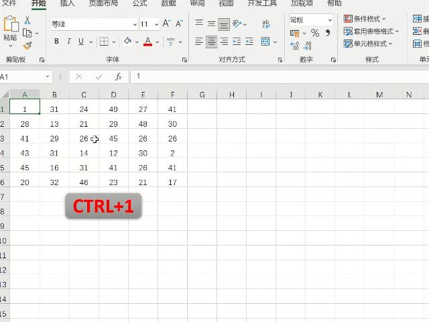Toggle Underline formatting
Screen dimensions: 429x322
click(81, 42)
